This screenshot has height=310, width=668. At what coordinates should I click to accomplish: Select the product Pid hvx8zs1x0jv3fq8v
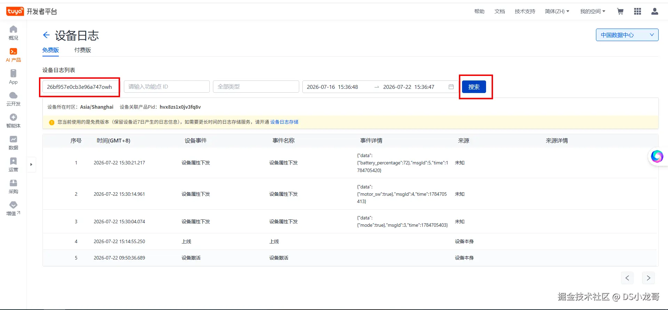(180, 107)
